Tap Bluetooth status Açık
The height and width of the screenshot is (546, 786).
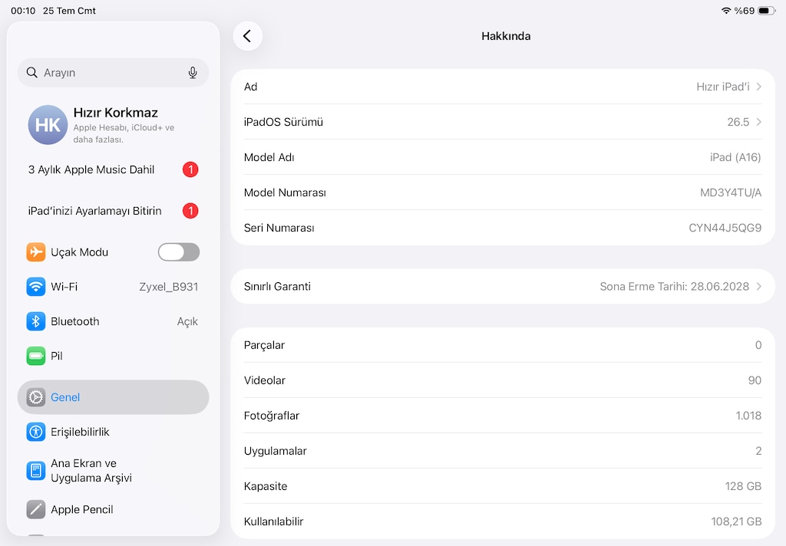click(187, 321)
